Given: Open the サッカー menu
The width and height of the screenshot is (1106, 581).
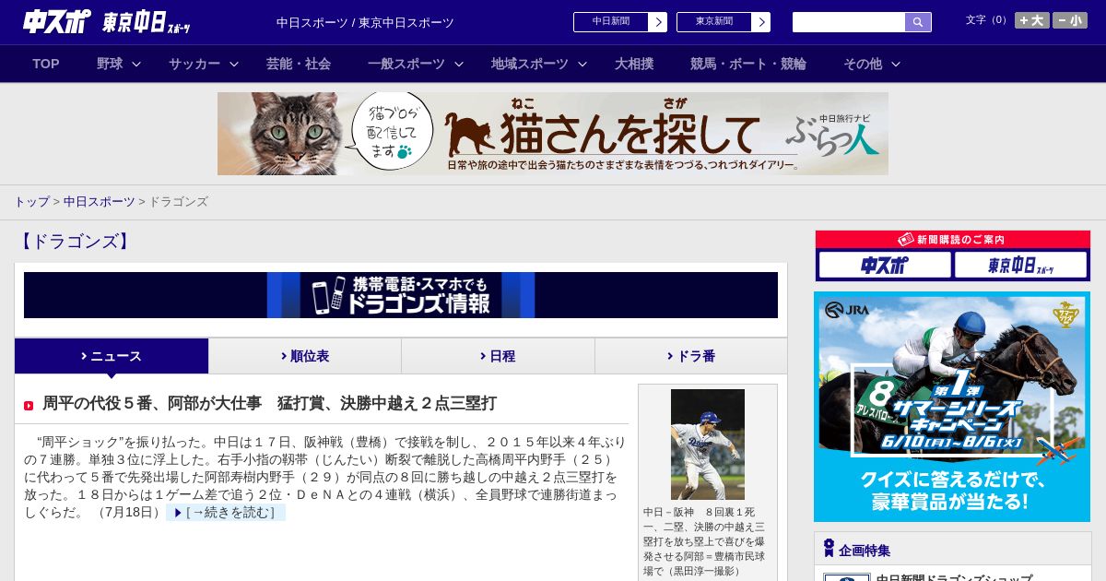Looking at the screenshot, I should (x=194, y=64).
